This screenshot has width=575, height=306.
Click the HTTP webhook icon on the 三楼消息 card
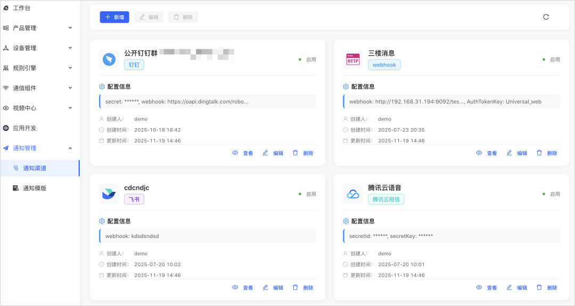tap(353, 59)
